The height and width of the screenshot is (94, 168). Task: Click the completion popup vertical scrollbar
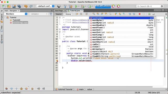click(x=155, y=22)
